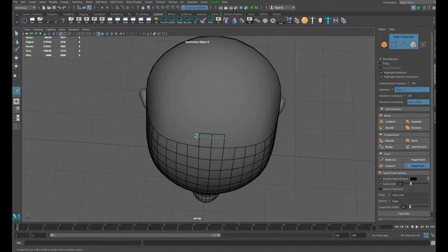The width and height of the screenshot is (448, 252).
Task: Click the Boolean mesh button
Action: [416, 127]
